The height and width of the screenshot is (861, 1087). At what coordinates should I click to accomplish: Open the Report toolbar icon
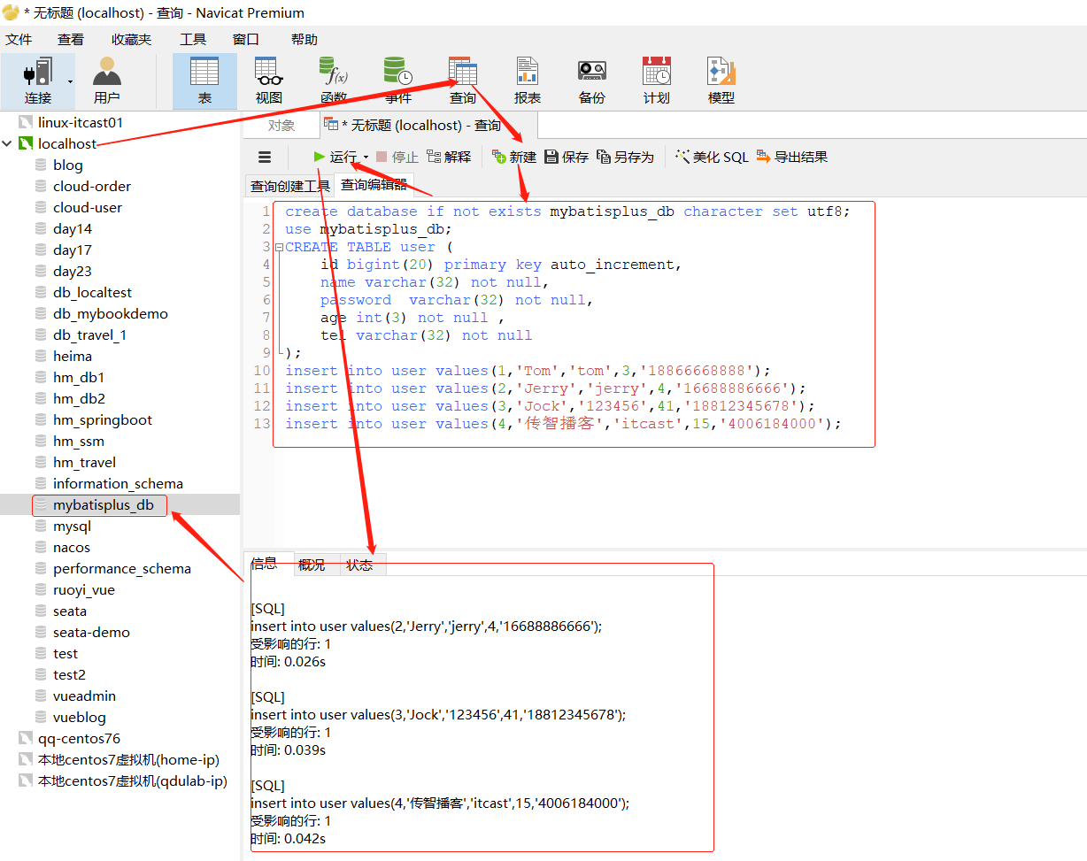528,81
